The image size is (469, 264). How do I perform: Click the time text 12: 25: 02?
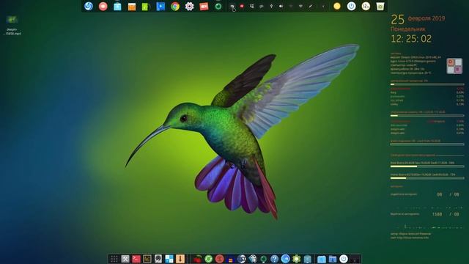[x=411, y=39]
